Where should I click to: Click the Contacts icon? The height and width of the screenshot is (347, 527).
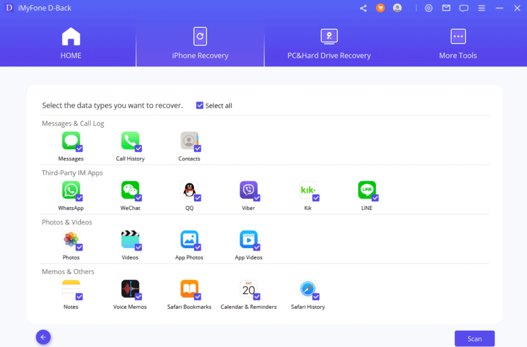coord(189,140)
